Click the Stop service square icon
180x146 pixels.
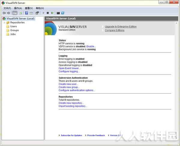click(48, 13)
